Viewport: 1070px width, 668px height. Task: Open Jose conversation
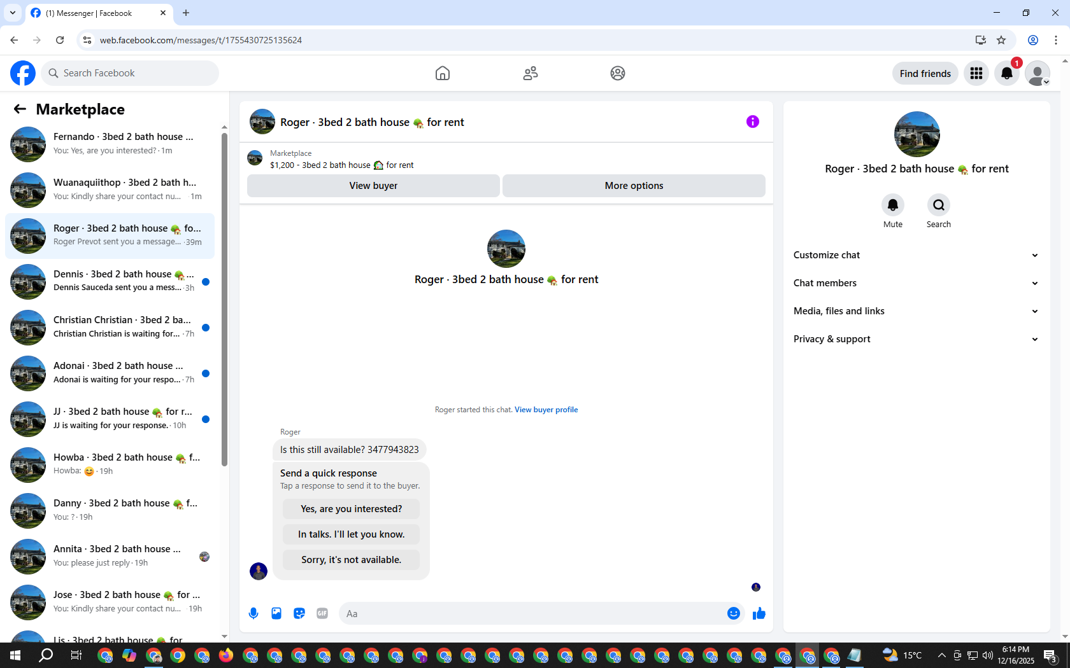(110, 602)
